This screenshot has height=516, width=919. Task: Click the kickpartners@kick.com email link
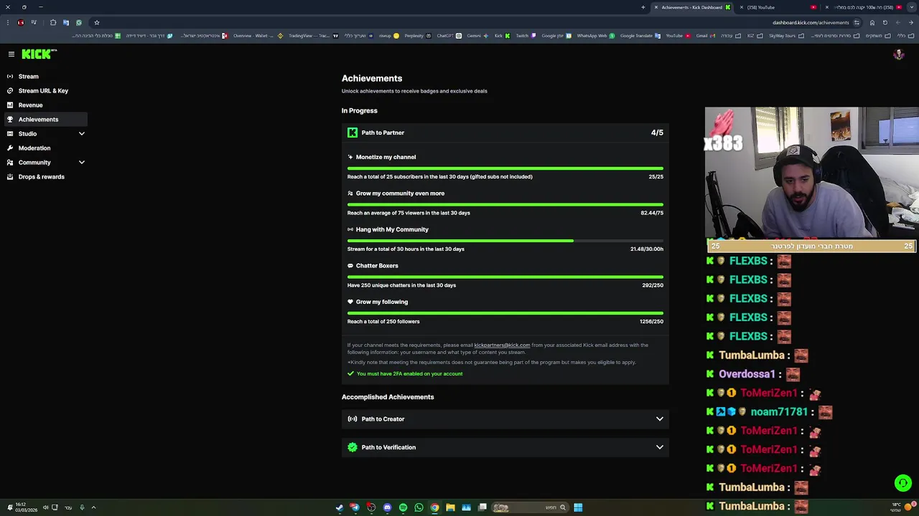click(x=502, y=345)
